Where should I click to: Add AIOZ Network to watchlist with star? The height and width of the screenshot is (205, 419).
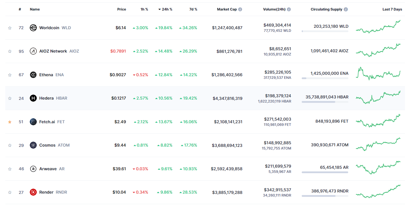coord(10,51)
